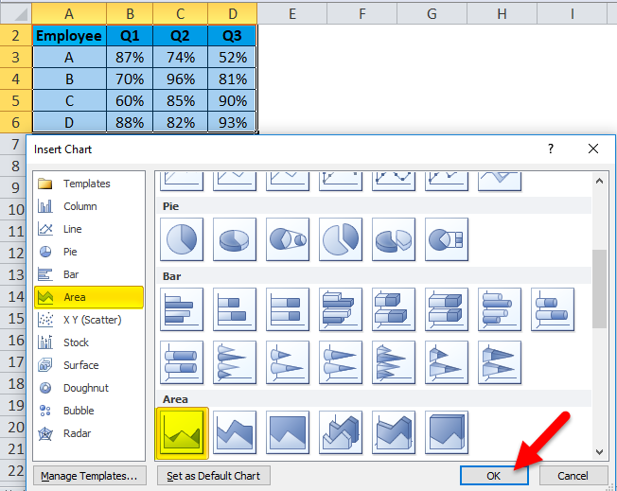Image resolution: width=617 pixels, height=491 pixels.
Task: Switch to the Line chart category
Action: click(x=89, y=229)
